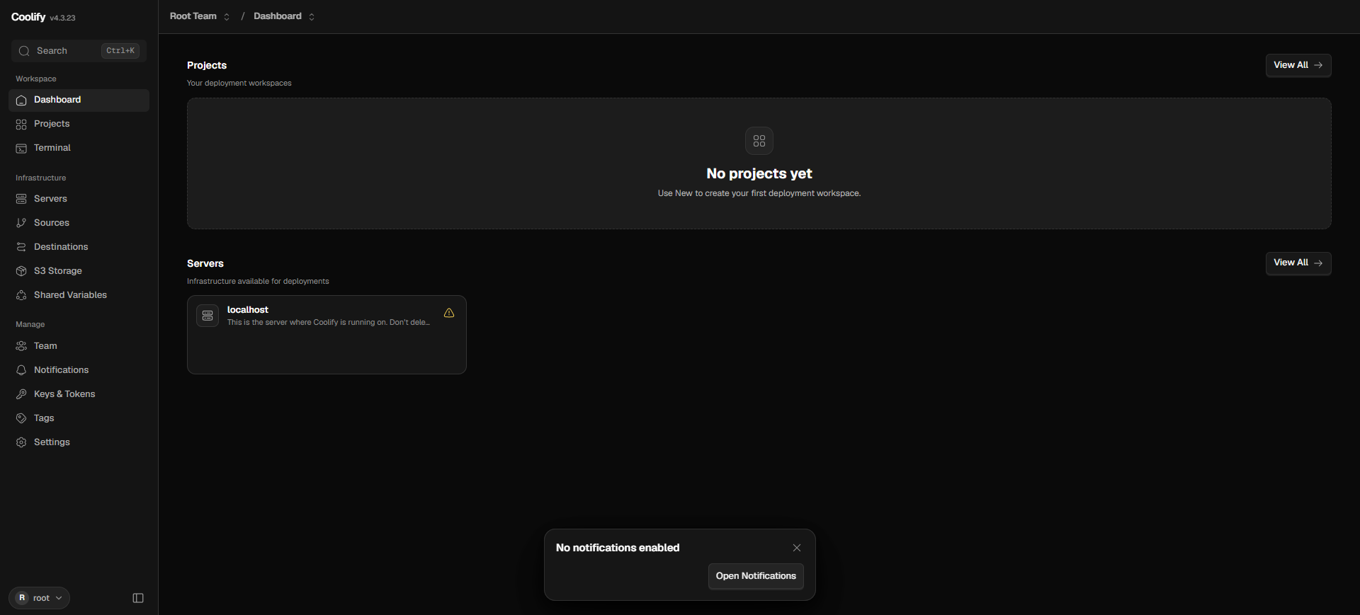1360x615 pixels.
Task: Click the Notifications bell icon
Action: point(21,371)
